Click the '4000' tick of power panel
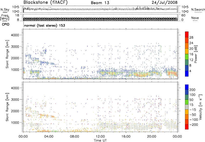The height and width of the screenshot is (142, 205). [15, 35]
